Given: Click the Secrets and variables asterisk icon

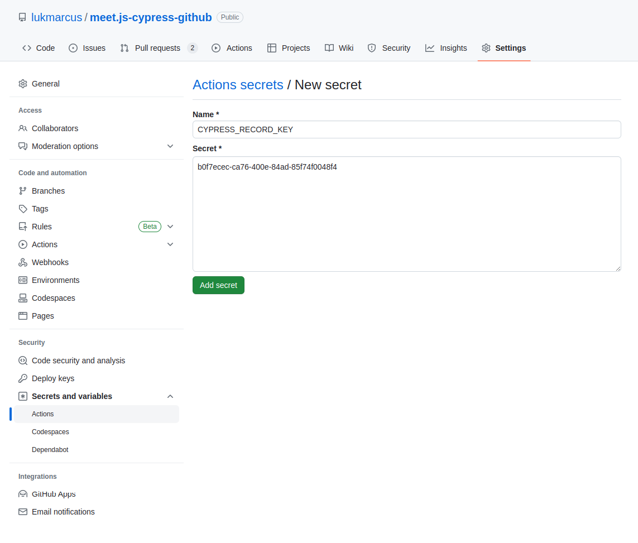Looking at the screenshot, I should (23, 397).
